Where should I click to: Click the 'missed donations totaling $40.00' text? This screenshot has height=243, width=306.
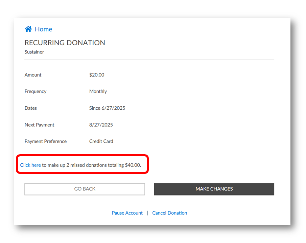(105, 165)
